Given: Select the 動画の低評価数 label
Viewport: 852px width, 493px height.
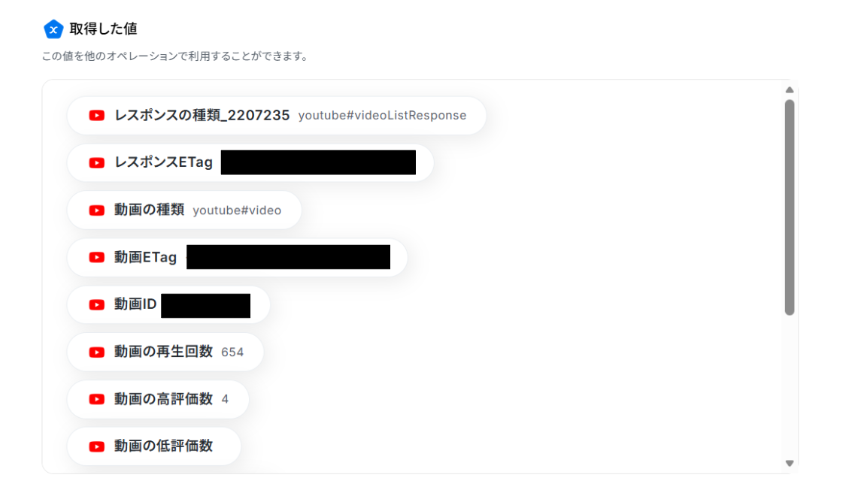Looking at the screenshot, I should [x=163, y=446].
